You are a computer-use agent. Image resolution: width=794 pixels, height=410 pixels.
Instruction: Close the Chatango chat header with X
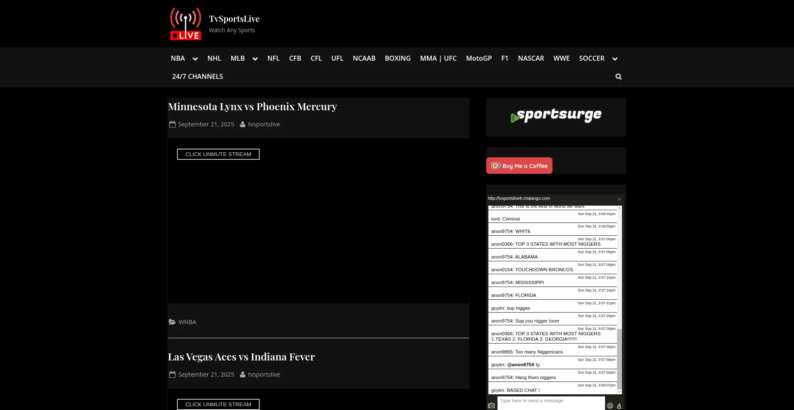click(619, 199)
